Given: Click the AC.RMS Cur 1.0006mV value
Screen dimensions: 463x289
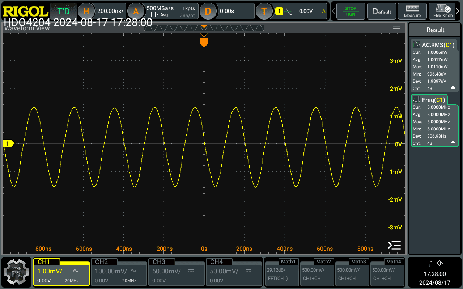Looking at the screenshot, I should click(437, 52).
